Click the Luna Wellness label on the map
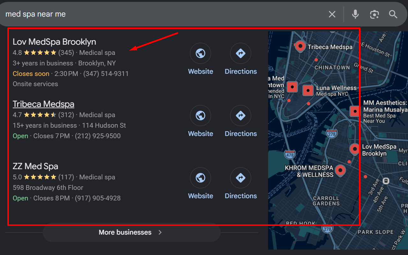 pos(336,91)
